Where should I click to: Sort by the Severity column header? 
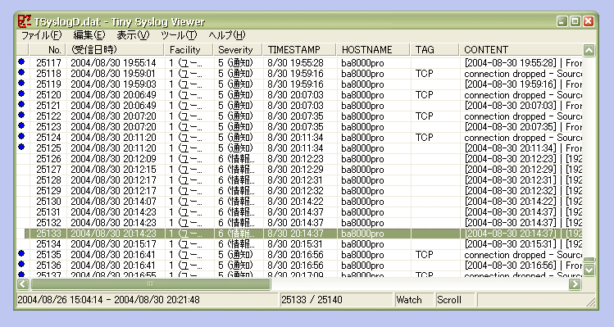coord(239,50)
